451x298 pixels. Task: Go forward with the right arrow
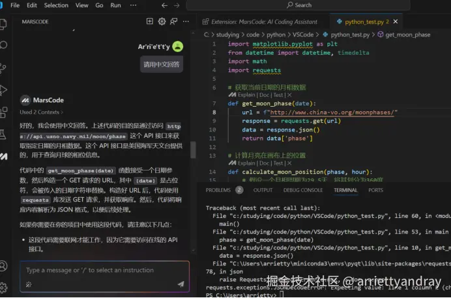click(x=177, y=5)
